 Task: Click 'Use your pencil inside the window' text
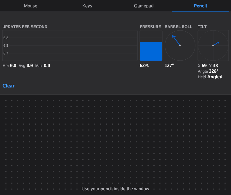(115, 189)
